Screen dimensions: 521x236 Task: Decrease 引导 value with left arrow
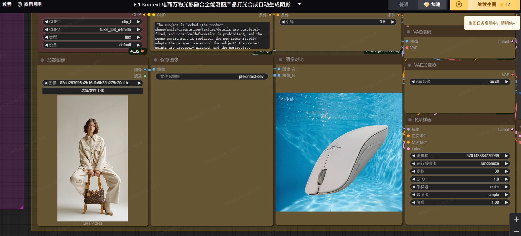(x=283, y=22)
